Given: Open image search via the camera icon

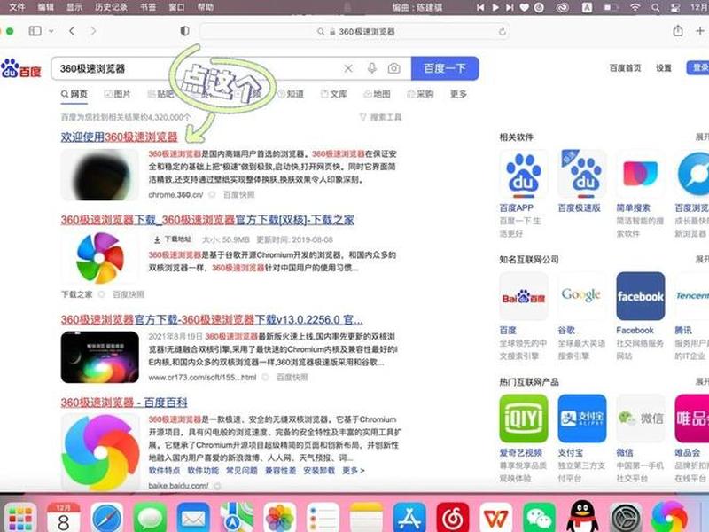Looking at the screenshot, I should [x=393, y=68].
